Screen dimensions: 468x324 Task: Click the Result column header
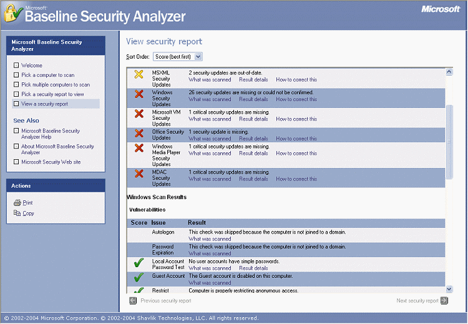(197, 223)
